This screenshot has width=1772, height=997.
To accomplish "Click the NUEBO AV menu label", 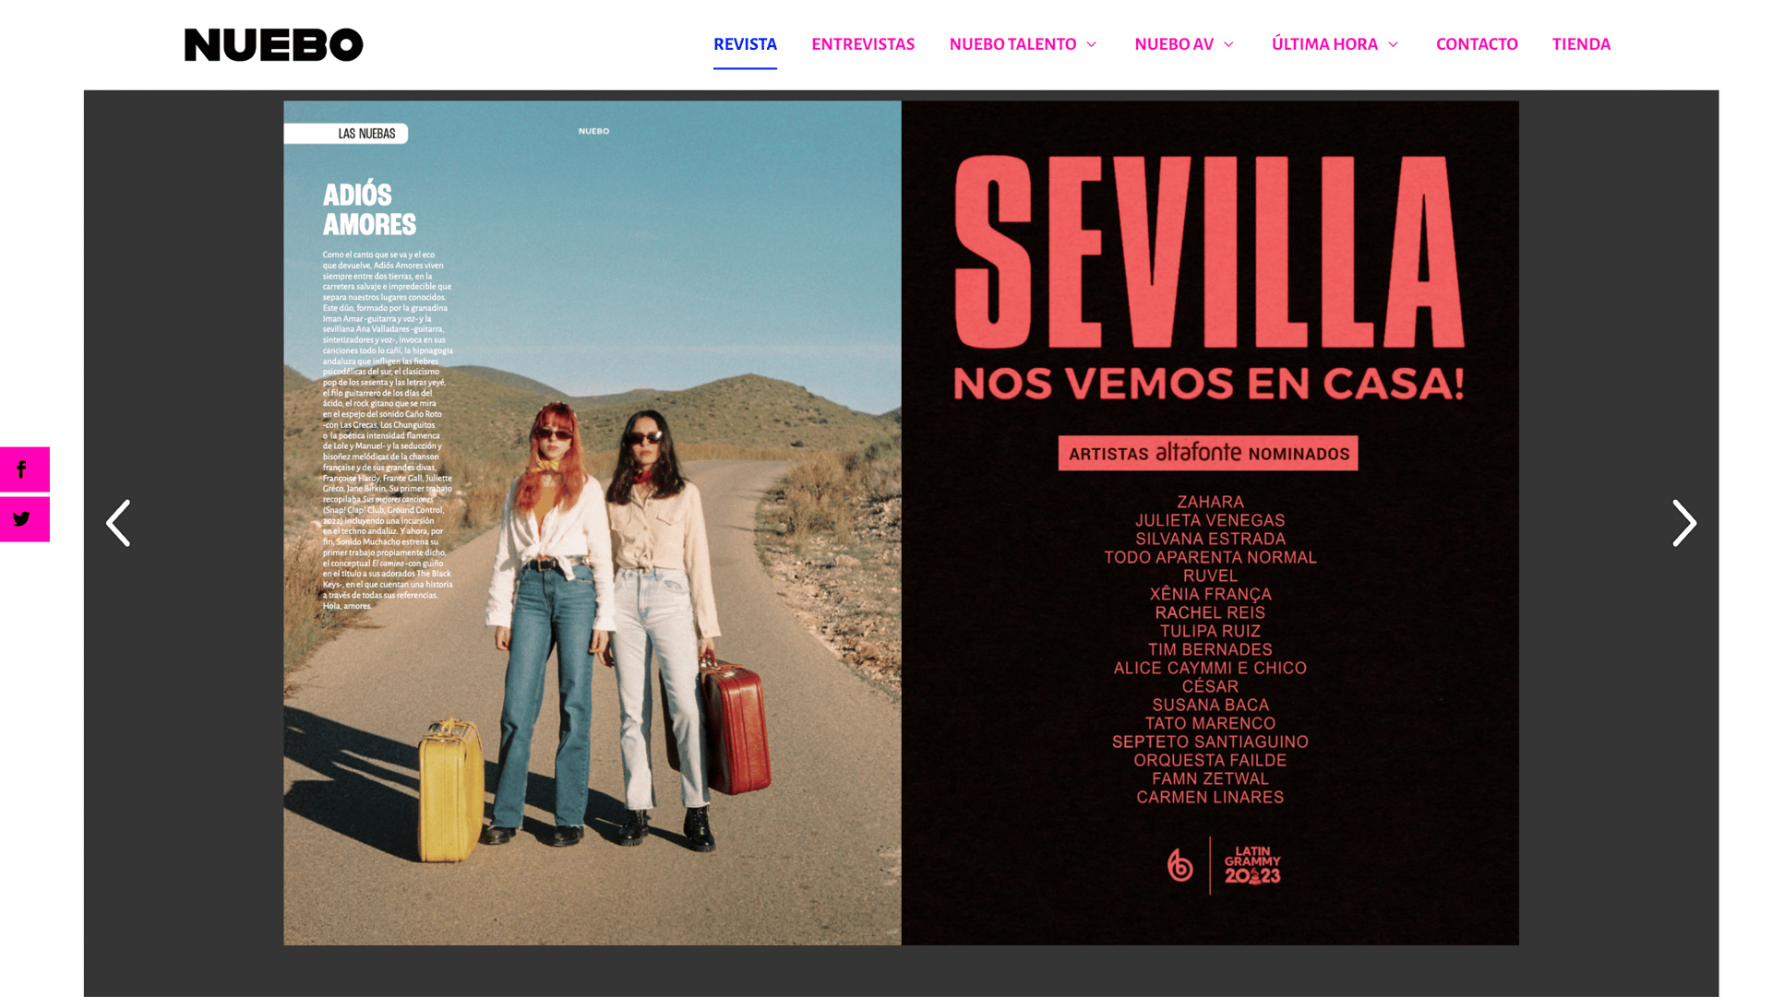I will [x=1174, y=44].
